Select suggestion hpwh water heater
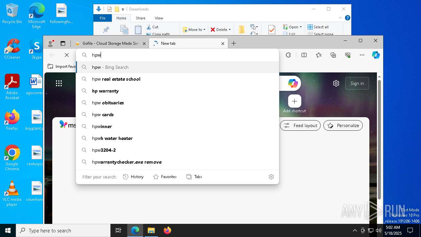 (x=178, y=138)
